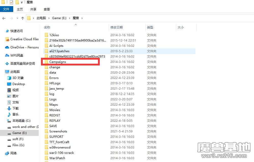Image resolution: width=254 pixels, height=162 pixels.
Task: Switch to the 共享 ribbon tab
Action: pyautogui.click(x=33, y=9)
